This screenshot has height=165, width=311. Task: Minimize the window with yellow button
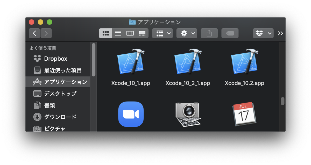(40, 22)
